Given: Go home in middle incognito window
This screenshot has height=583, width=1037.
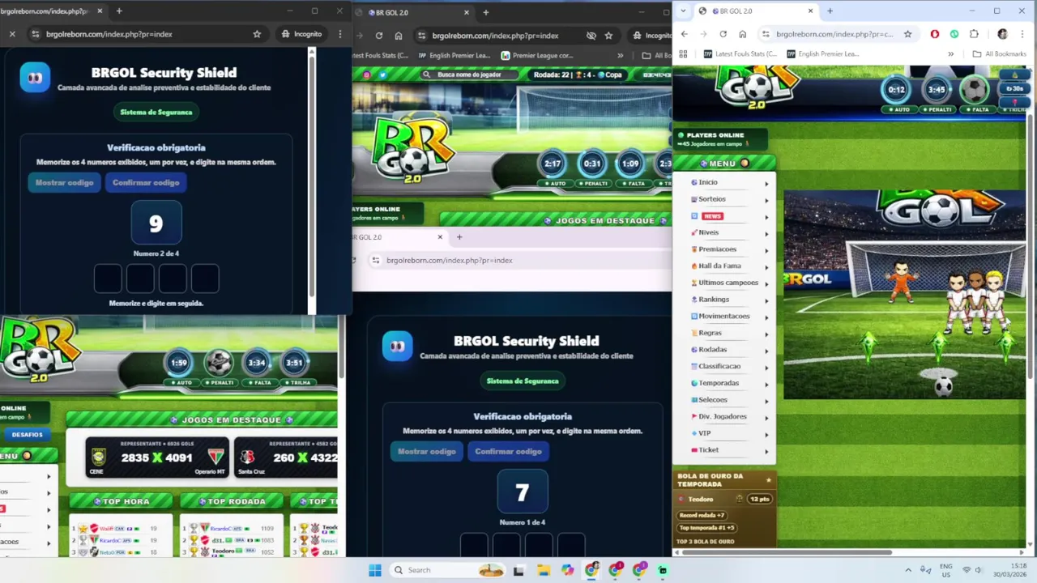Looking at the screenshot, I should (399, 36).
